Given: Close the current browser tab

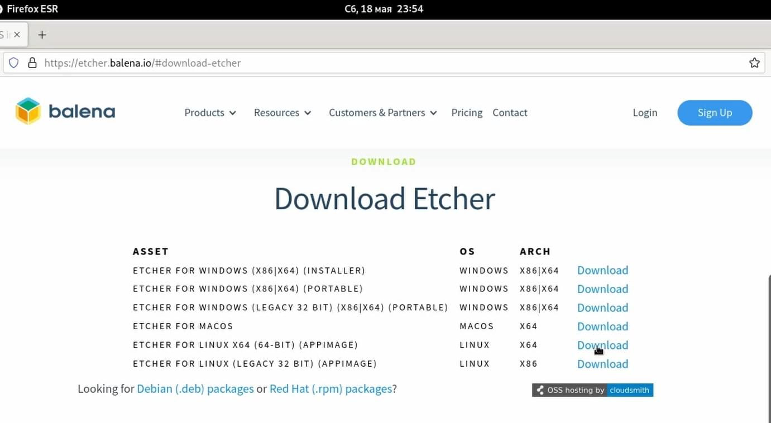Looking at the screenshot, I should coord(17,35).
